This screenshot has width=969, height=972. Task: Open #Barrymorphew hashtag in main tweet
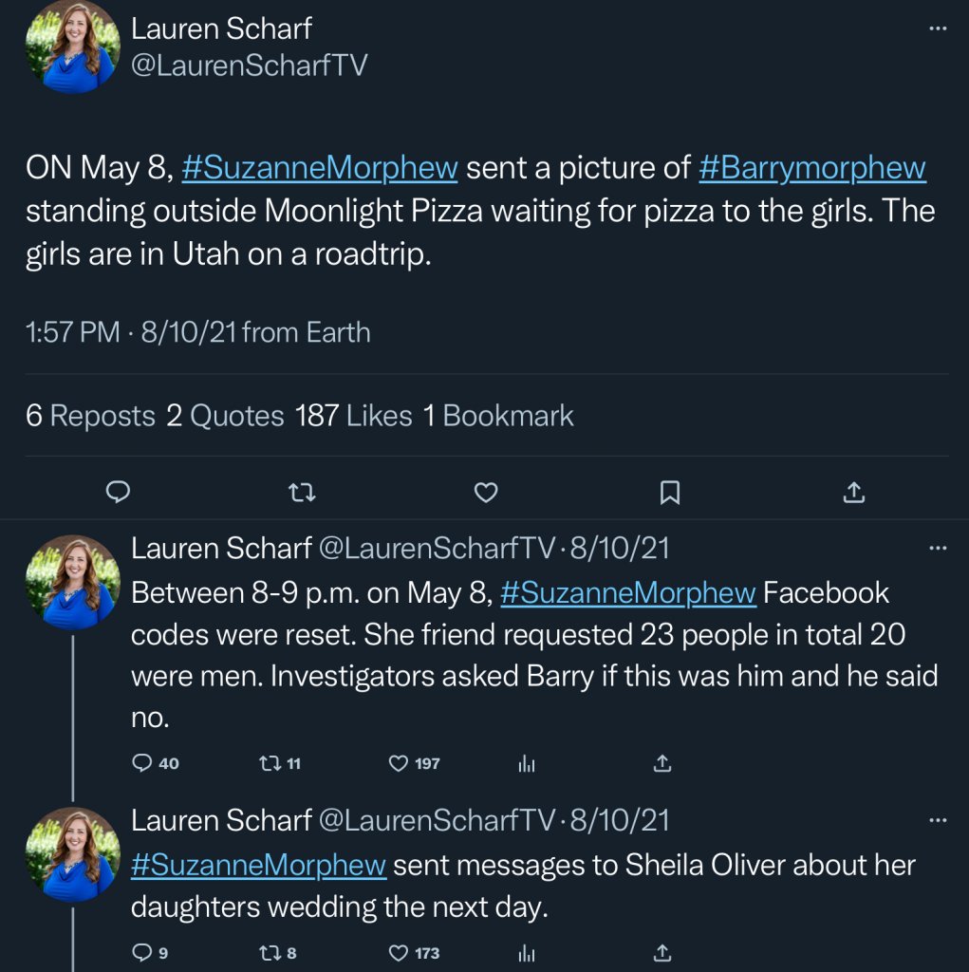click(x=811, y=168)
